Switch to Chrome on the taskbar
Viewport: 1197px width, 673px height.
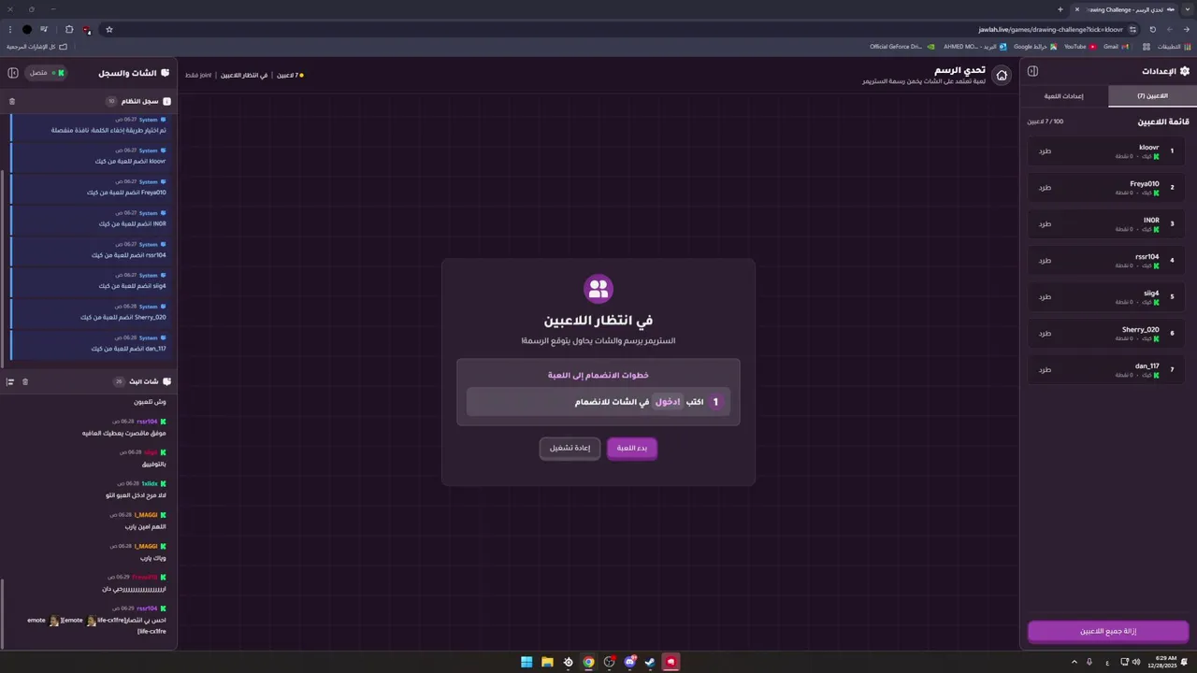[588, 662]
